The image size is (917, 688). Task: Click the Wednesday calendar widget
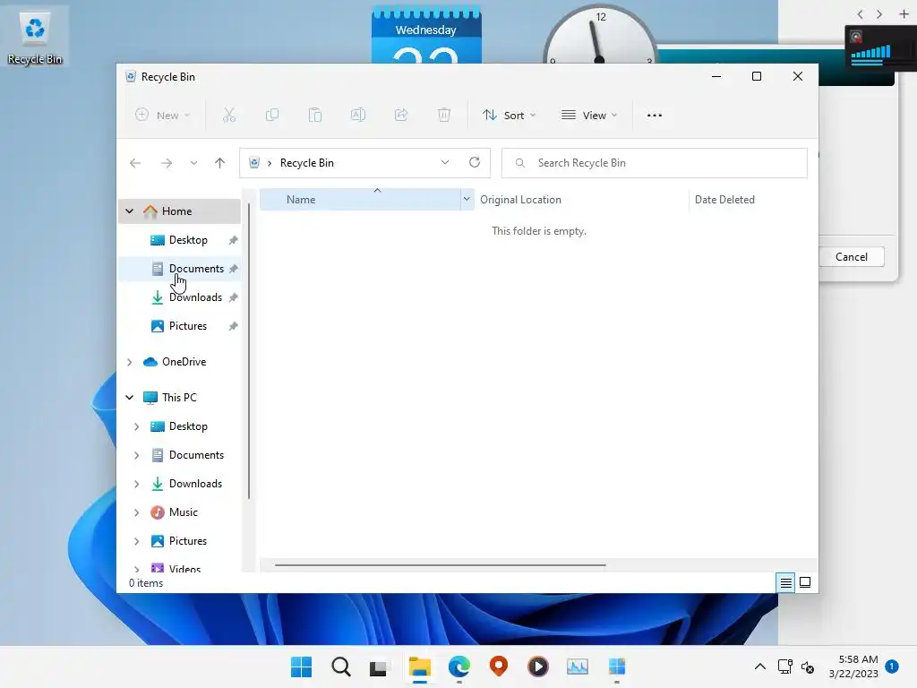pos(426,35)
